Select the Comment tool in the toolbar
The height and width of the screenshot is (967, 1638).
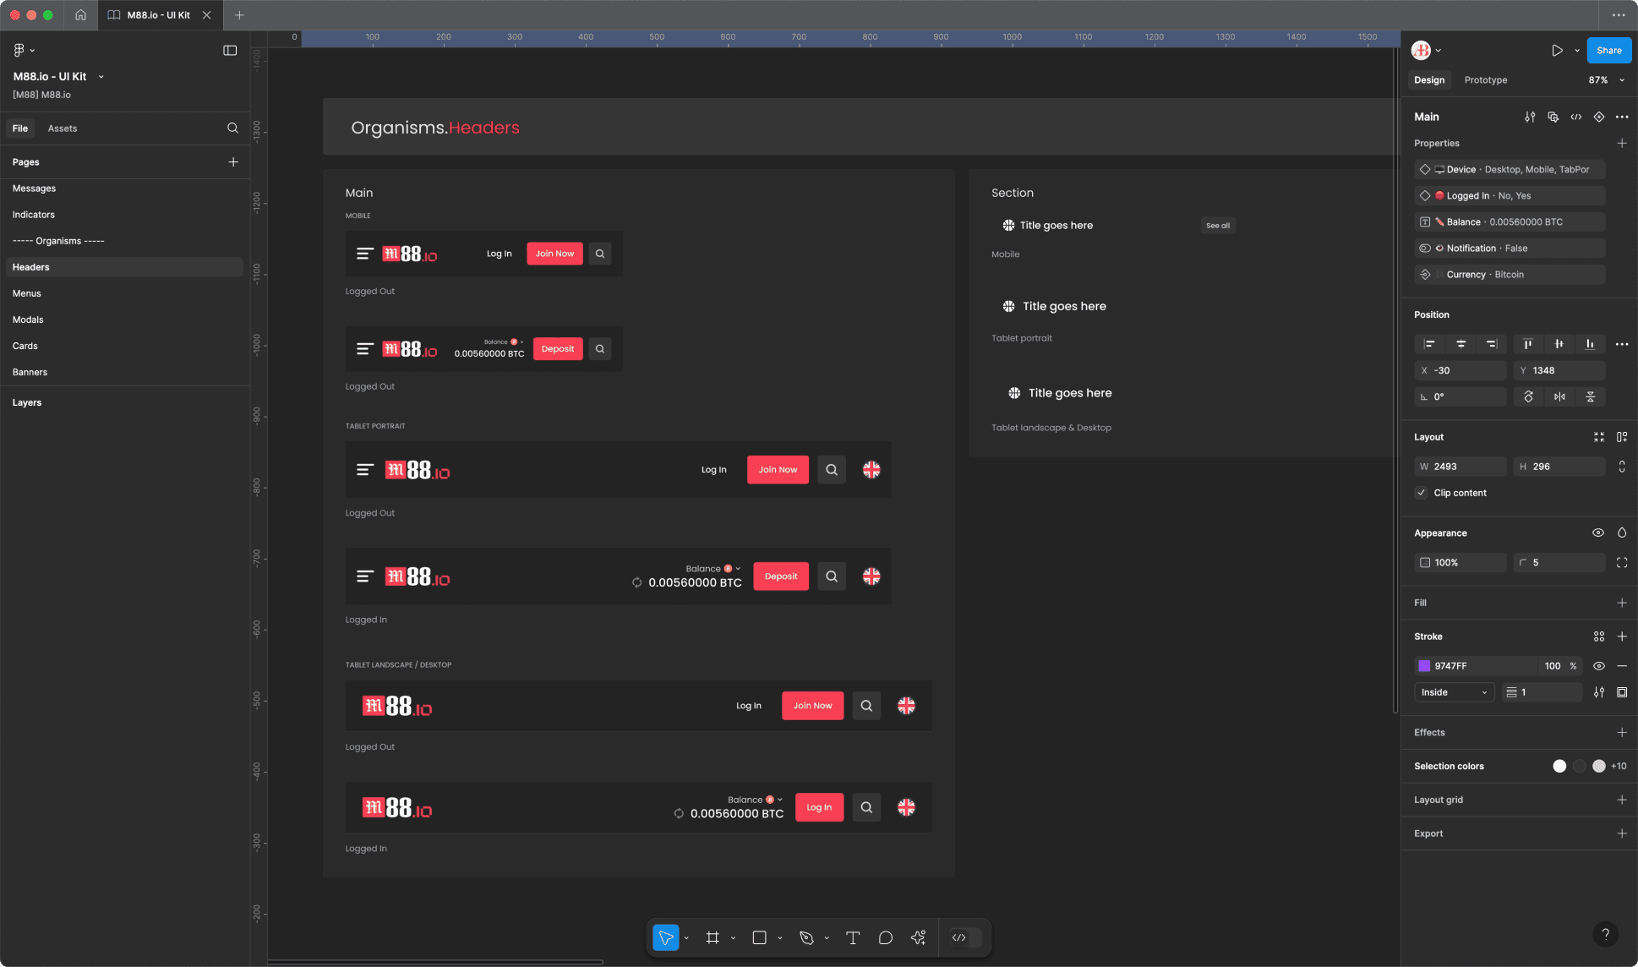tap(885, 937)
